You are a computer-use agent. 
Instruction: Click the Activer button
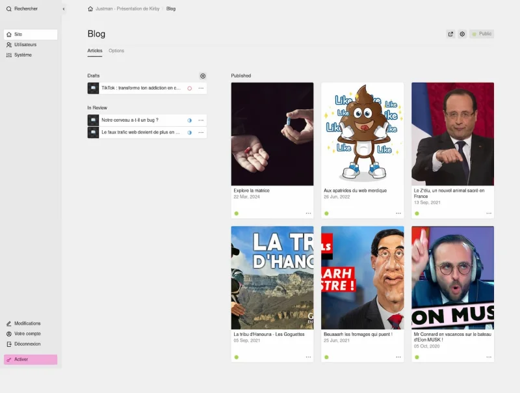[31, 359]
